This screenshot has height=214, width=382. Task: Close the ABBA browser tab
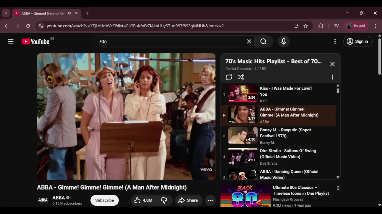tap(76, 13)
